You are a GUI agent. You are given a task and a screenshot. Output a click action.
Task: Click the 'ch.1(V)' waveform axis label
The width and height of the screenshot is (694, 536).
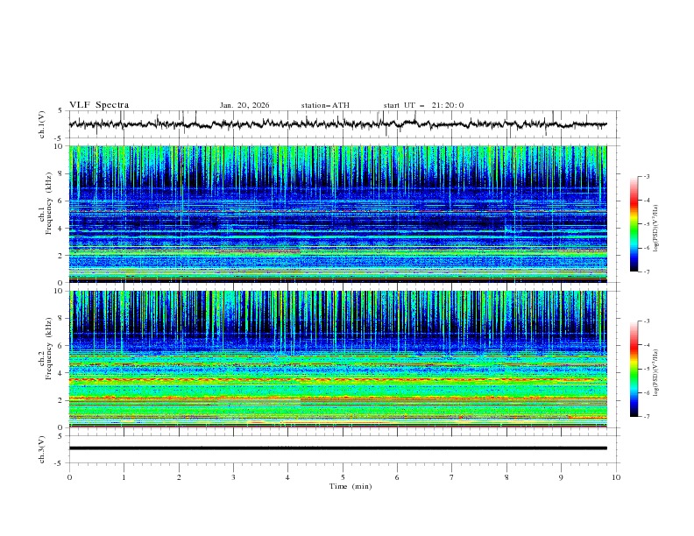click(42, 124)
